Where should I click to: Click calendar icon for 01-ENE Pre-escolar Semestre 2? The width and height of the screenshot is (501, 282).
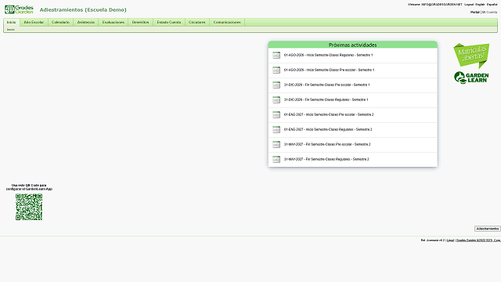pyautogui.click(x=276, y=115)
